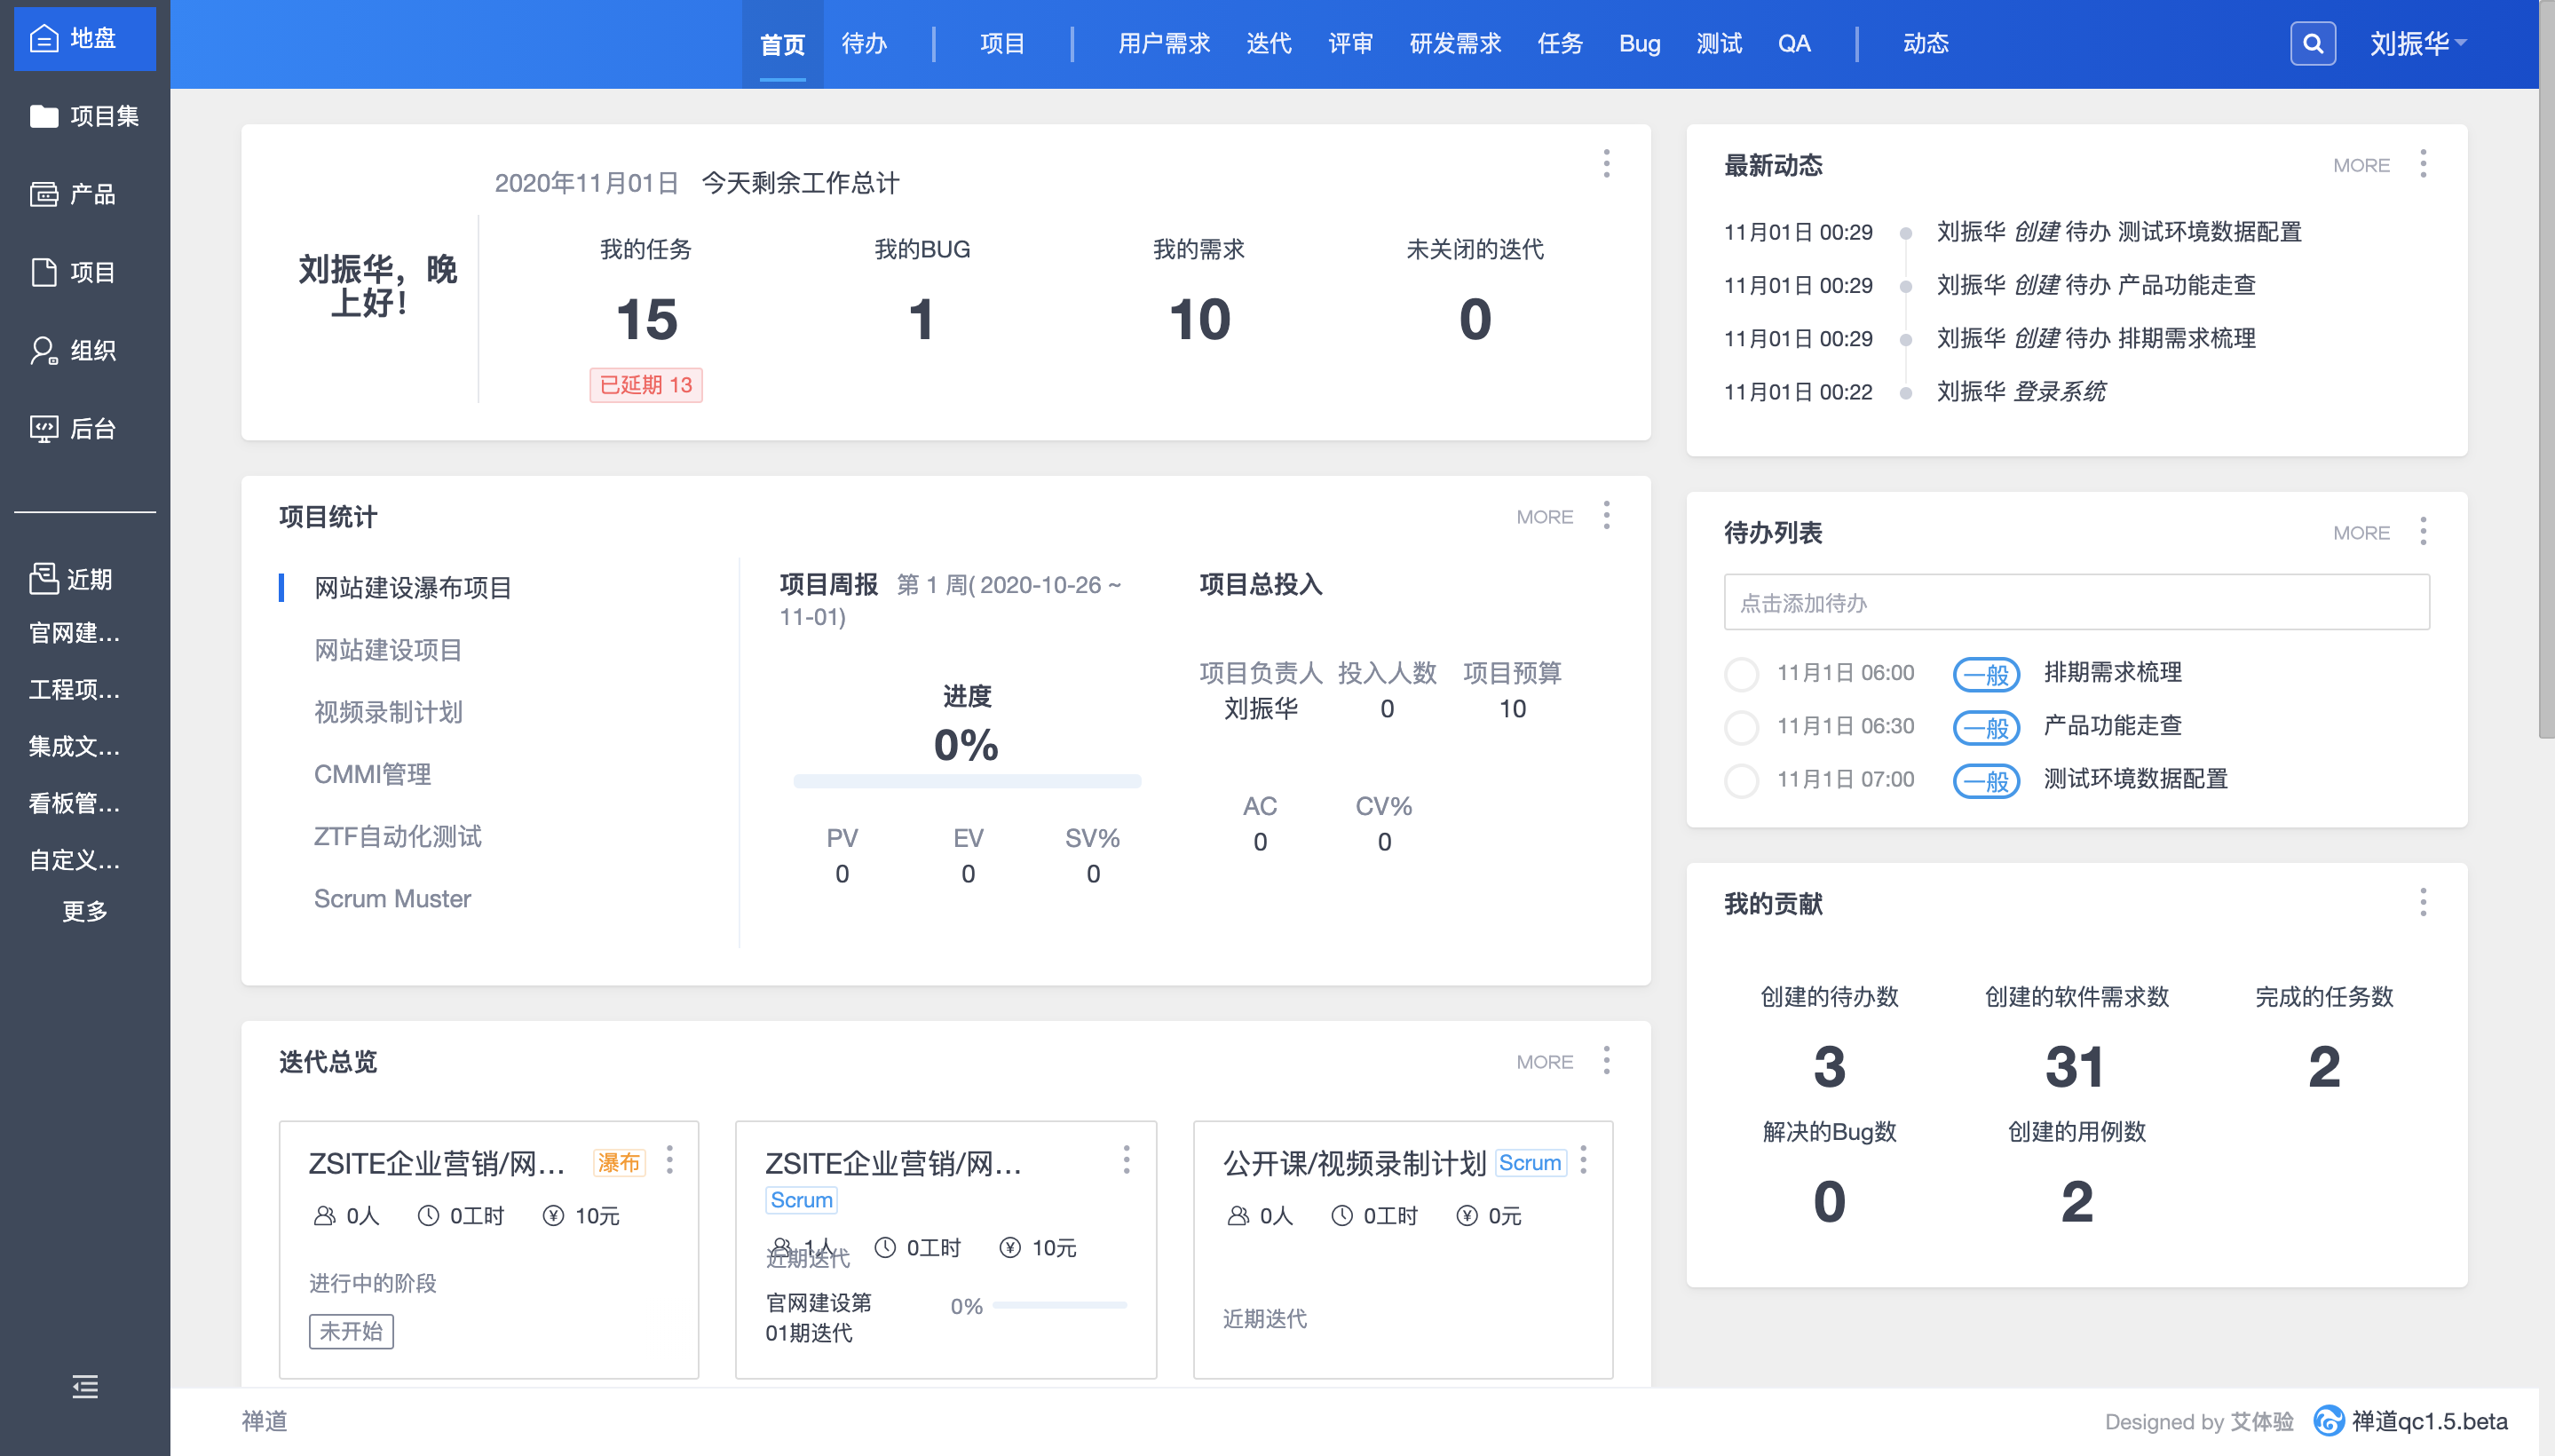
Task: Click the 已延期 13 red badge
Action: click(x=646, y=385)
